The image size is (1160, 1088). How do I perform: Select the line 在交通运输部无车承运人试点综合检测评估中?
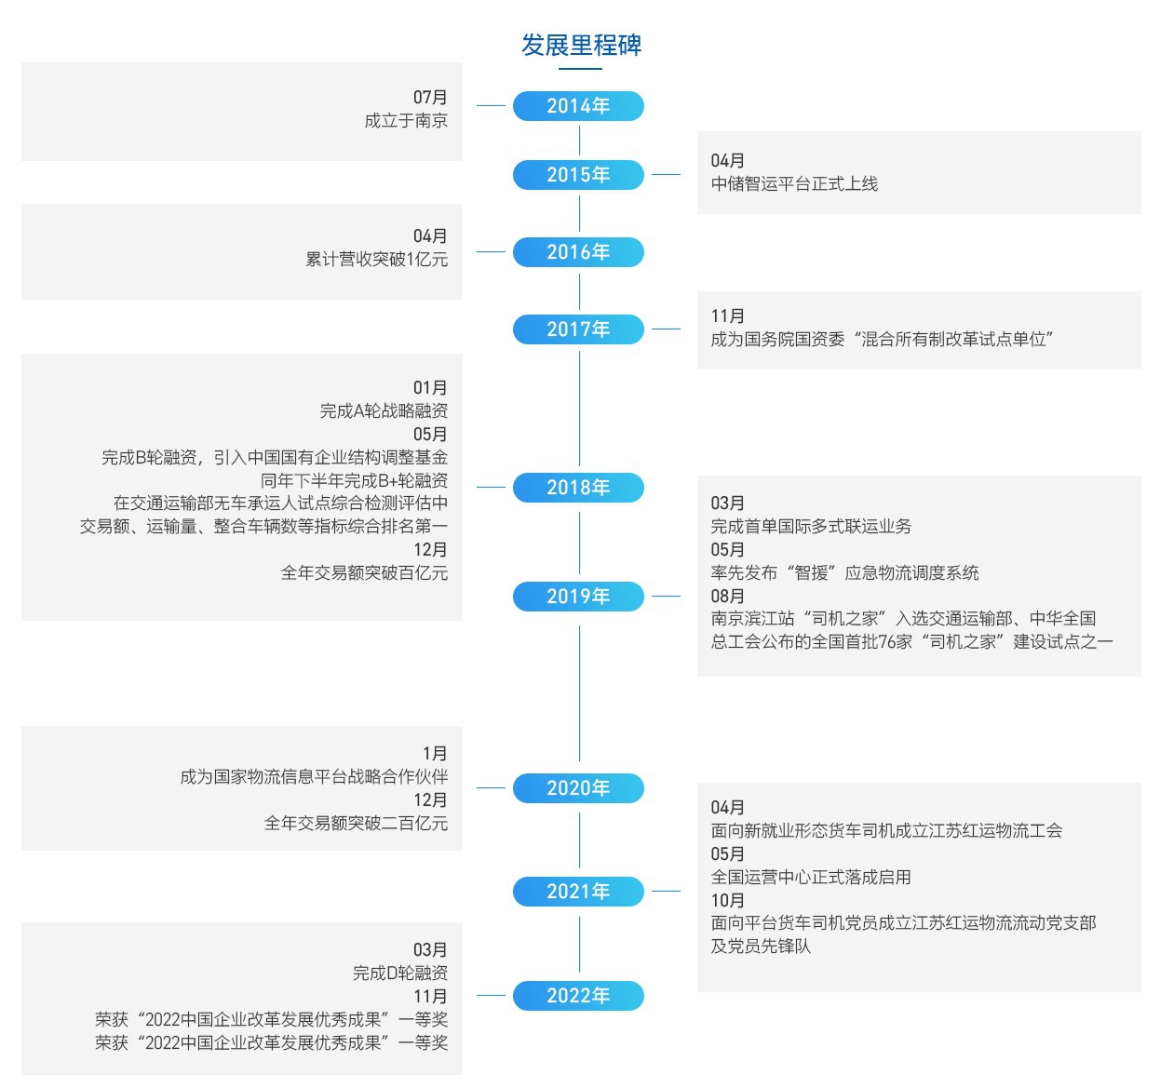coord(280,504)
